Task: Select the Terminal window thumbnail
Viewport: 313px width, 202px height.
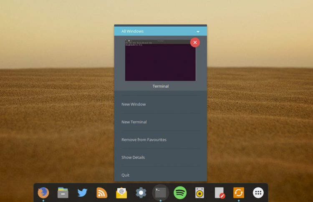Action: (x=161, y=60)
